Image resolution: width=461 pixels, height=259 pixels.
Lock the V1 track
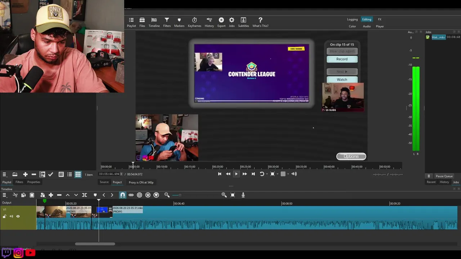(x=4, y=217)
